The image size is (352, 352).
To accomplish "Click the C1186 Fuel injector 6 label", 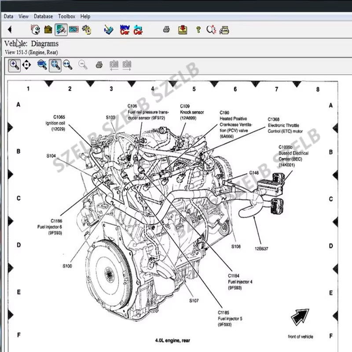I will [50, 227].
